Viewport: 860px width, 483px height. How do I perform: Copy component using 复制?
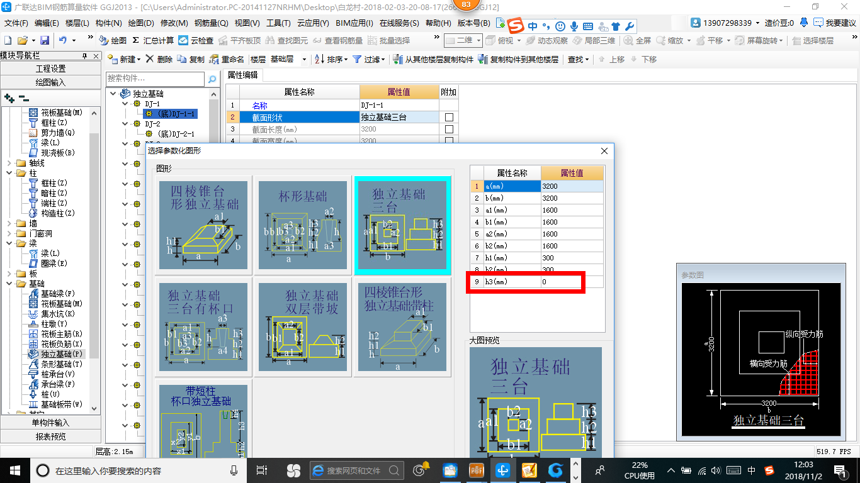(x=191, y=59)
